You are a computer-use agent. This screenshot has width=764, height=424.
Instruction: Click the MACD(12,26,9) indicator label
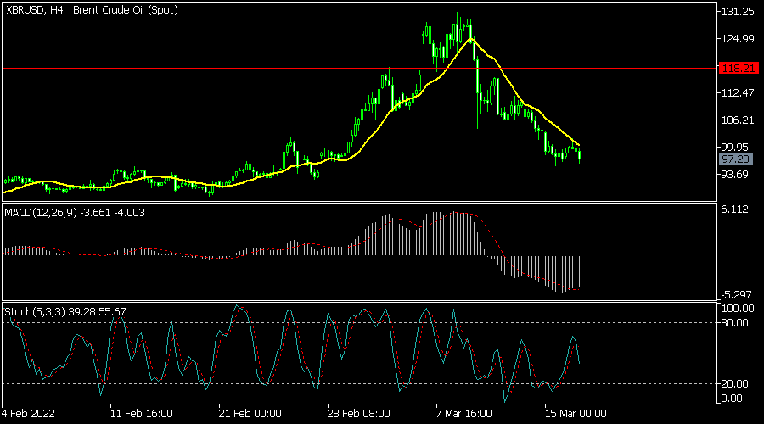click(x=75, y=213)
